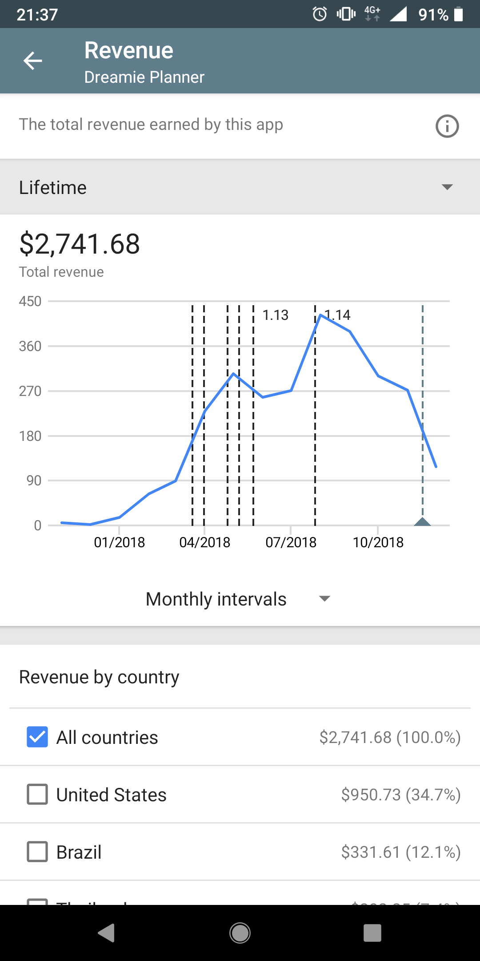Image resolution: width=480 pixels, height=961 pixels.
Task: Expand the Monthly intervals selector
Action: tap(238, 599)
